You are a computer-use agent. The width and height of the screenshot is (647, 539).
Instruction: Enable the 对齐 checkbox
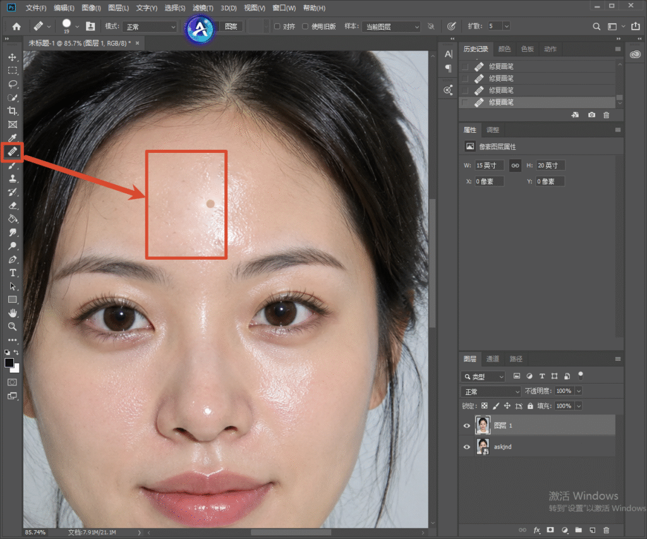click(277, 27)
